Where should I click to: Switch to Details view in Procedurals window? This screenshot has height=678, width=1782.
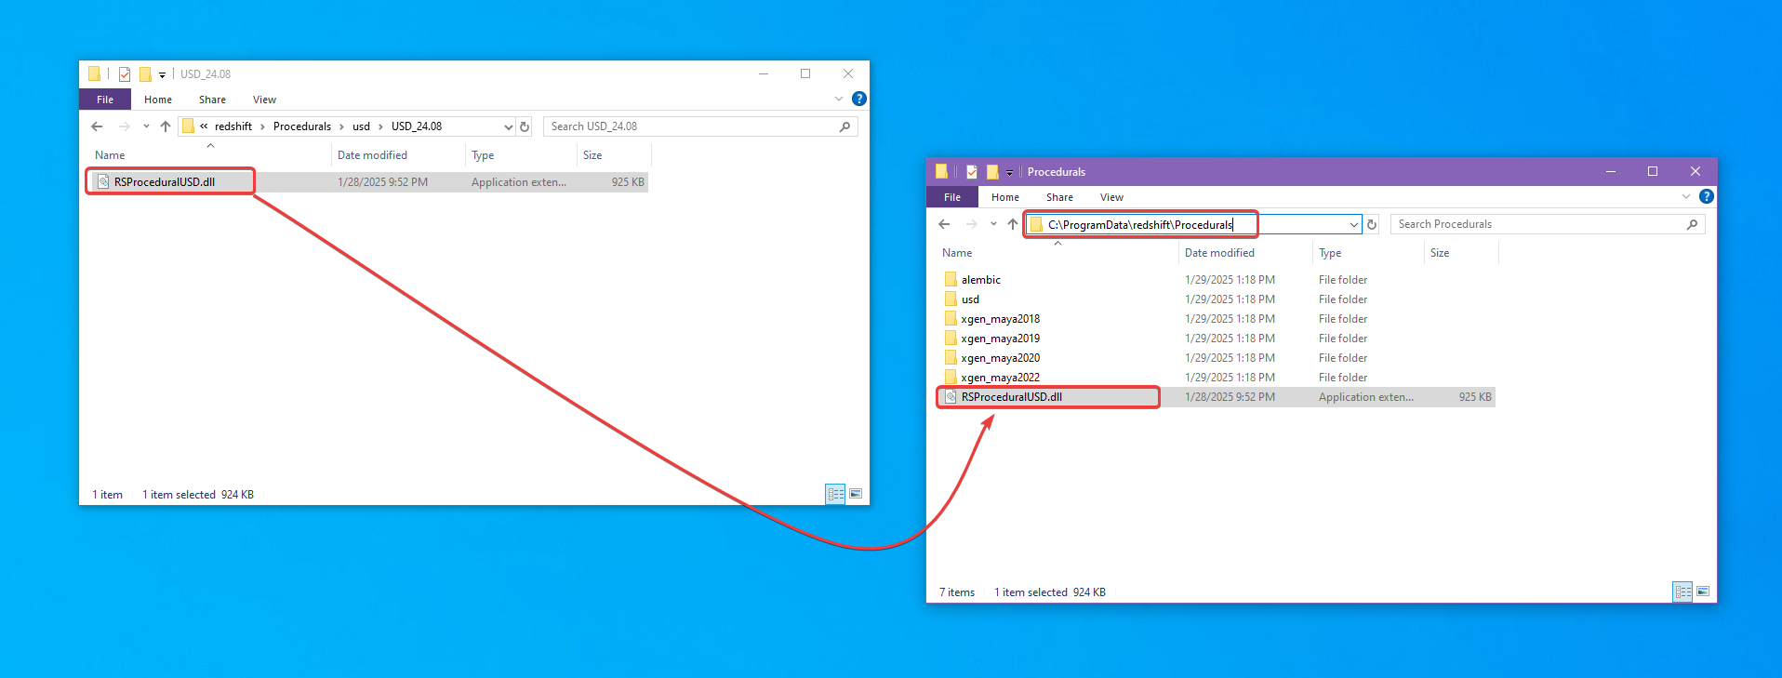[1682, 592]
